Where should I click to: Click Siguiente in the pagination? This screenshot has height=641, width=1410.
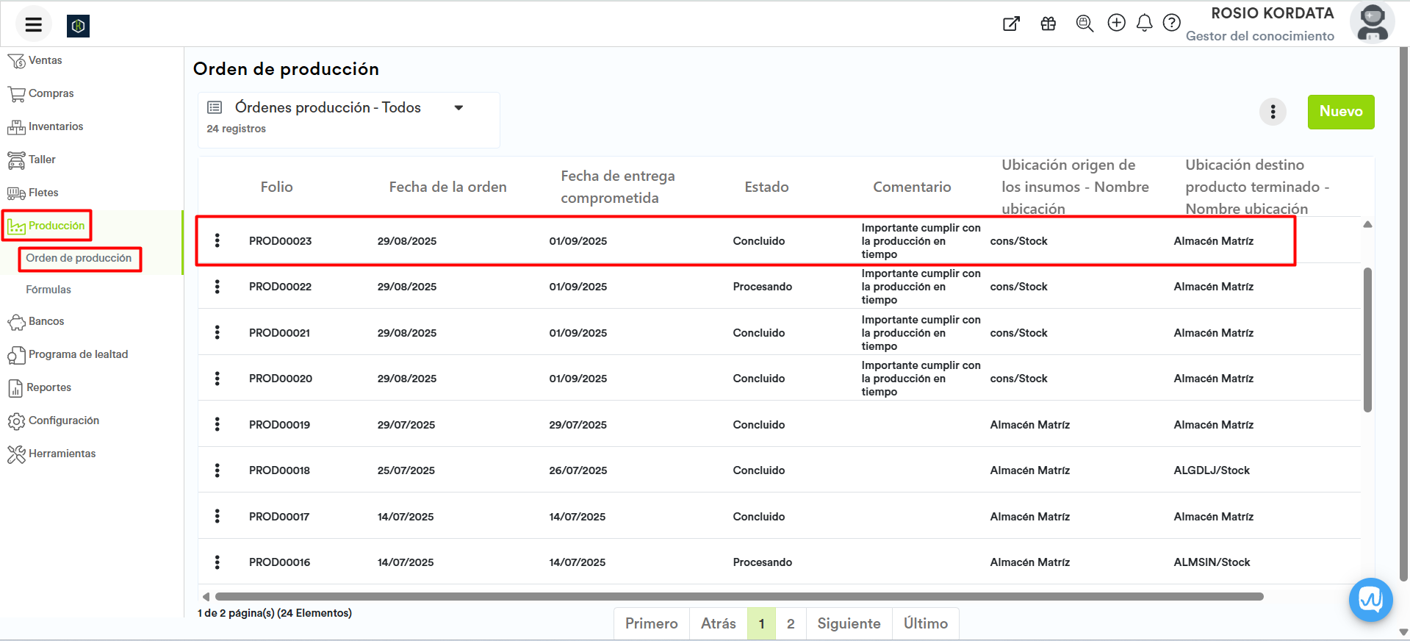click(x=849, y=623)
